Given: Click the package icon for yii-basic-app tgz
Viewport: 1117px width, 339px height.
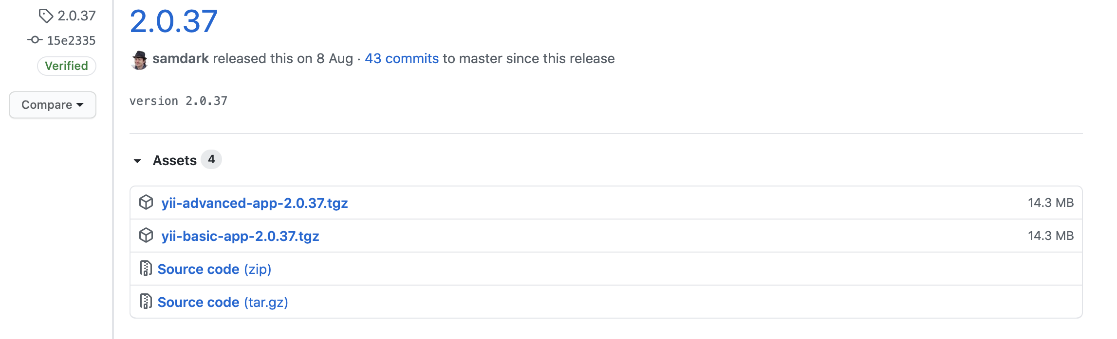Looking at the screenshot, I should [x=146, y=235].
